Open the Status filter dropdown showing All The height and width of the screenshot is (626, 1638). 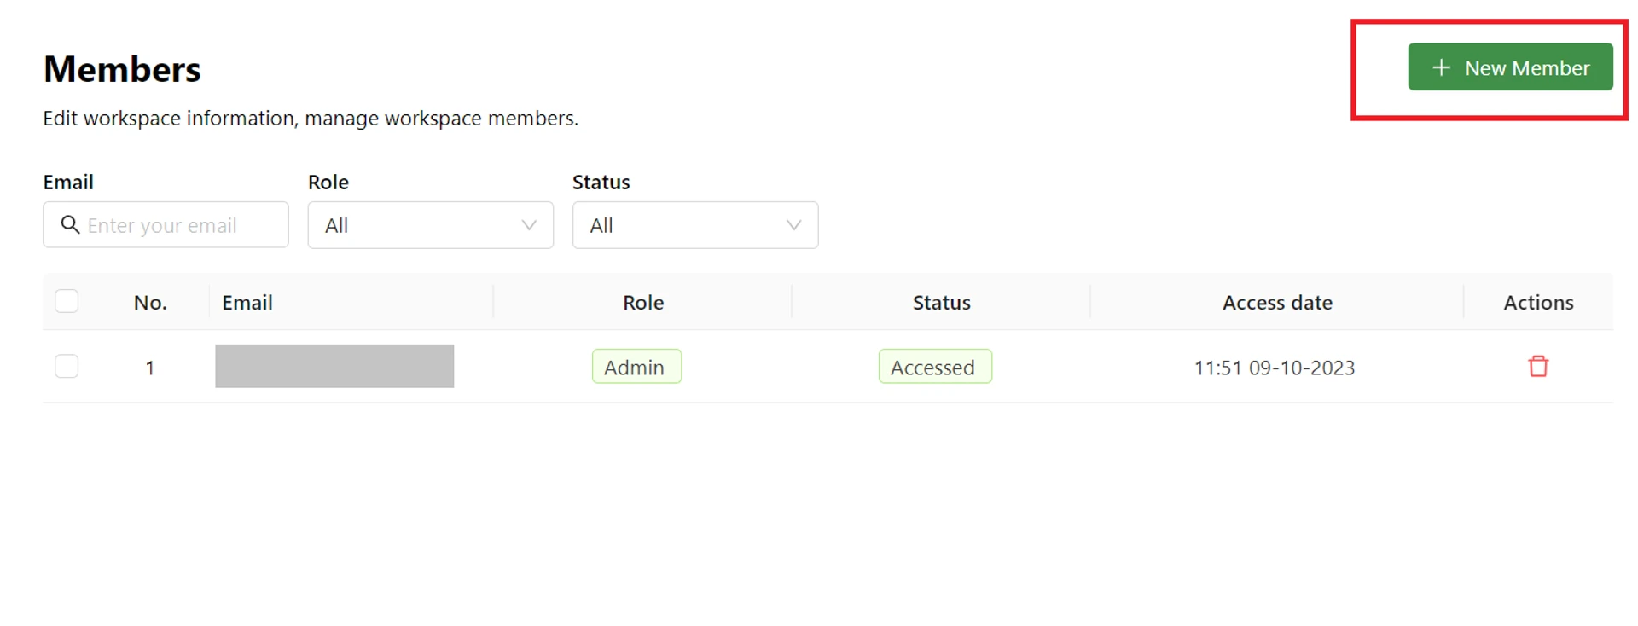(x=695, y=225)
